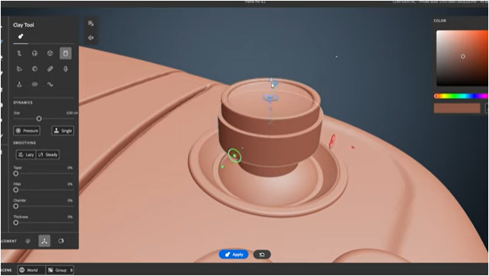Select the gizmo placement mode
The width and height of the screenshot is (489, 276).
click(44, 241)
